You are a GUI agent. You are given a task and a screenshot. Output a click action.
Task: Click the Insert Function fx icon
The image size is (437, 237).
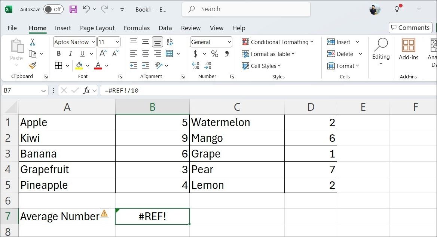[86, 90]
